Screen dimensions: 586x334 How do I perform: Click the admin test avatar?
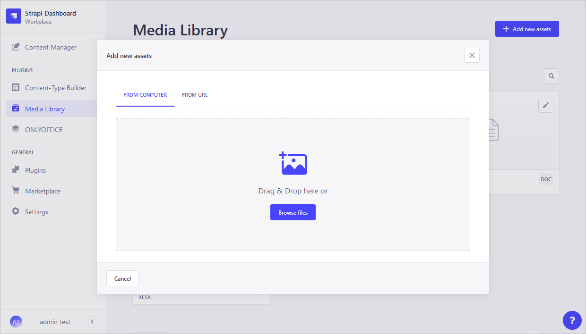16,321
